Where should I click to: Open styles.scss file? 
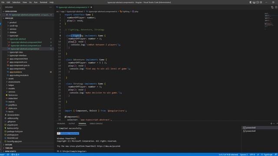point(13,108)
